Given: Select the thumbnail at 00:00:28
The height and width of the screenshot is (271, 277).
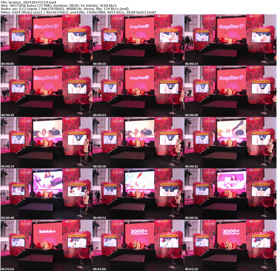Looking at the screenshot, I should 230,91.
